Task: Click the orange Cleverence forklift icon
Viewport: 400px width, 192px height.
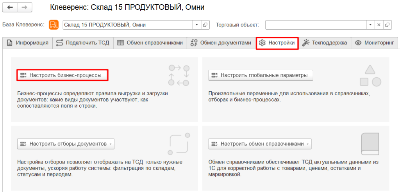Action: click(54, 25)
